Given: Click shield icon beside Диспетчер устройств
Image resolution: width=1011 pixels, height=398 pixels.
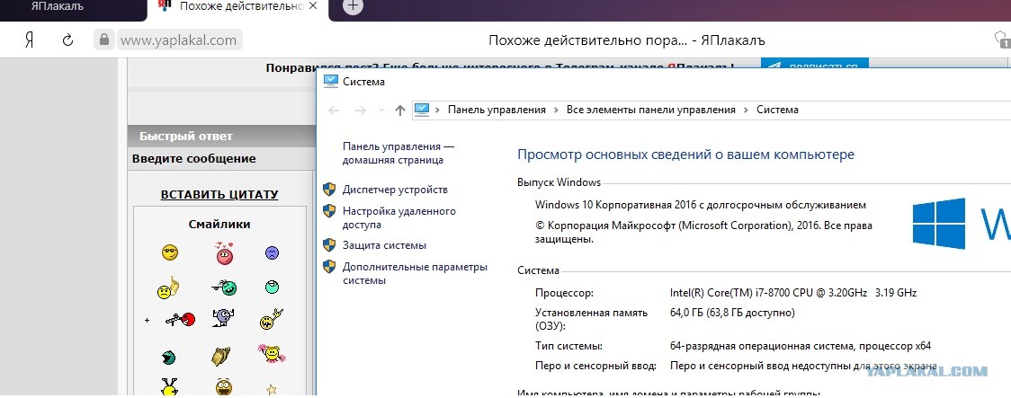Looking at the screenshot, I should coord(329,190).
